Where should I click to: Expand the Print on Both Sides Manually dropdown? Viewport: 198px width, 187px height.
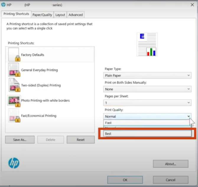click(147, 89)
